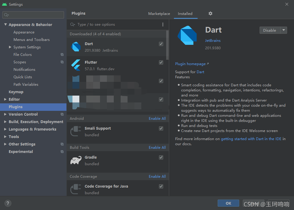Expand the Version Control node
The width and height of the screenshot is (294, 210).
5,114
